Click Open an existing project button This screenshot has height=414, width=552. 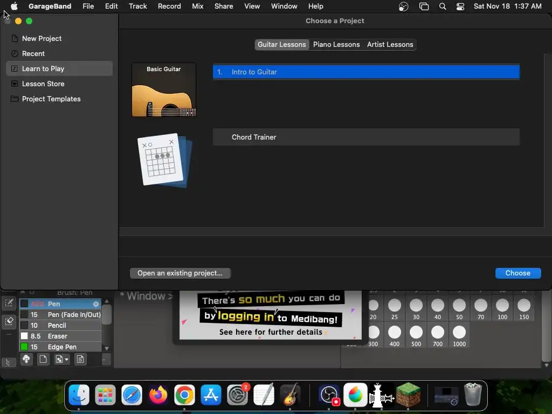point(180,273)
